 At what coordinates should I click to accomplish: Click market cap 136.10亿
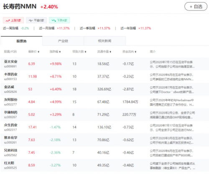point(104,127)
